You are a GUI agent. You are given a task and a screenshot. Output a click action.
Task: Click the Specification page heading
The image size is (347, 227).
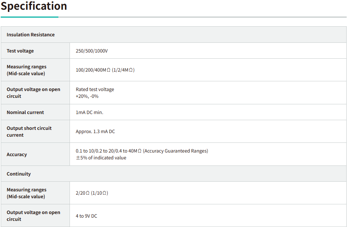[x=34, y=6]
